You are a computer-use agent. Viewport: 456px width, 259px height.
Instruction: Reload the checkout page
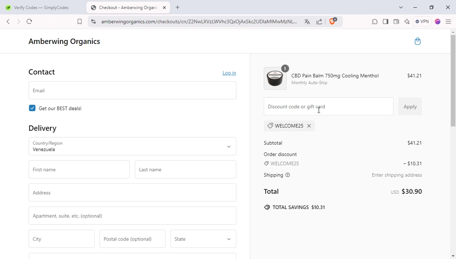tap(29, 22)
